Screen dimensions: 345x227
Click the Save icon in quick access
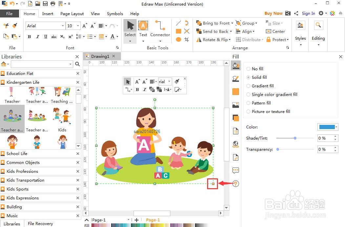(45, 4)
